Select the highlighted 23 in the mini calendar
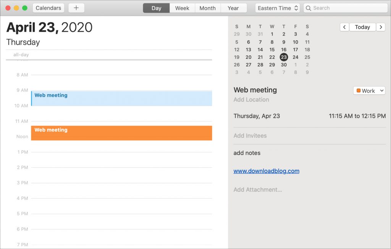Image resolution: width=391 pixels, height=249 pixels. (284, 57)
